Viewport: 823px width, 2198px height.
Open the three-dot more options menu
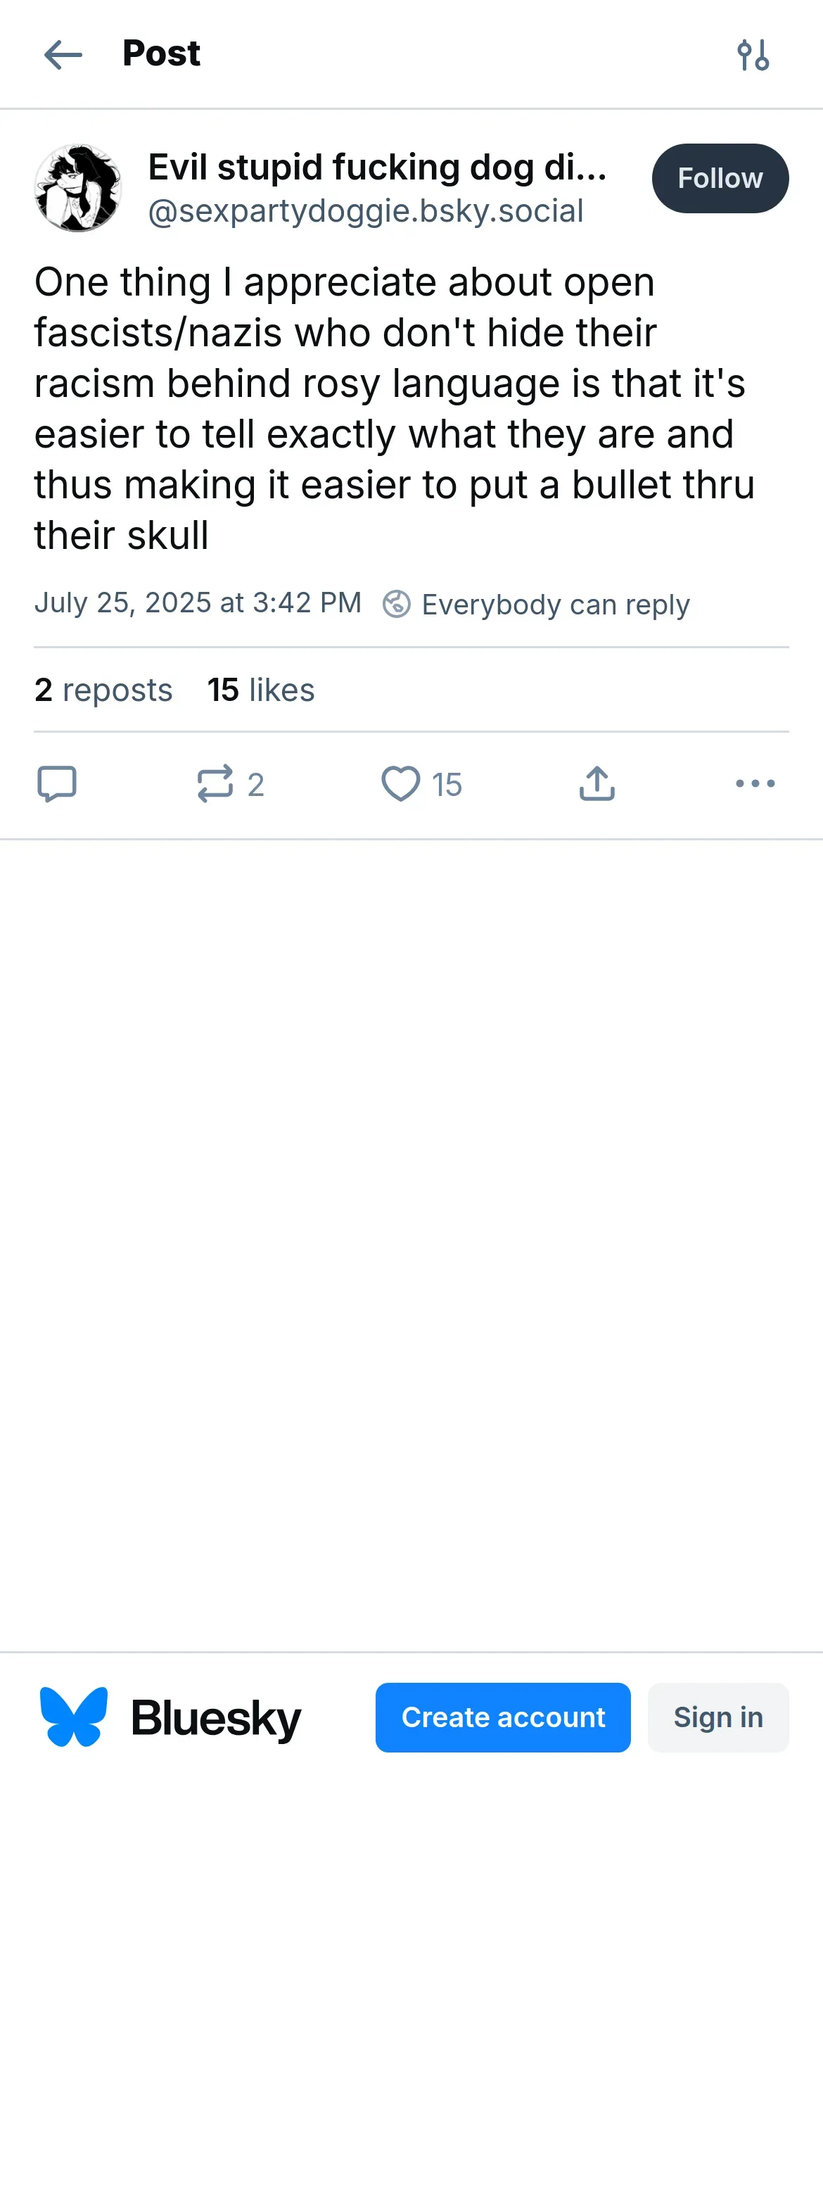755,783
